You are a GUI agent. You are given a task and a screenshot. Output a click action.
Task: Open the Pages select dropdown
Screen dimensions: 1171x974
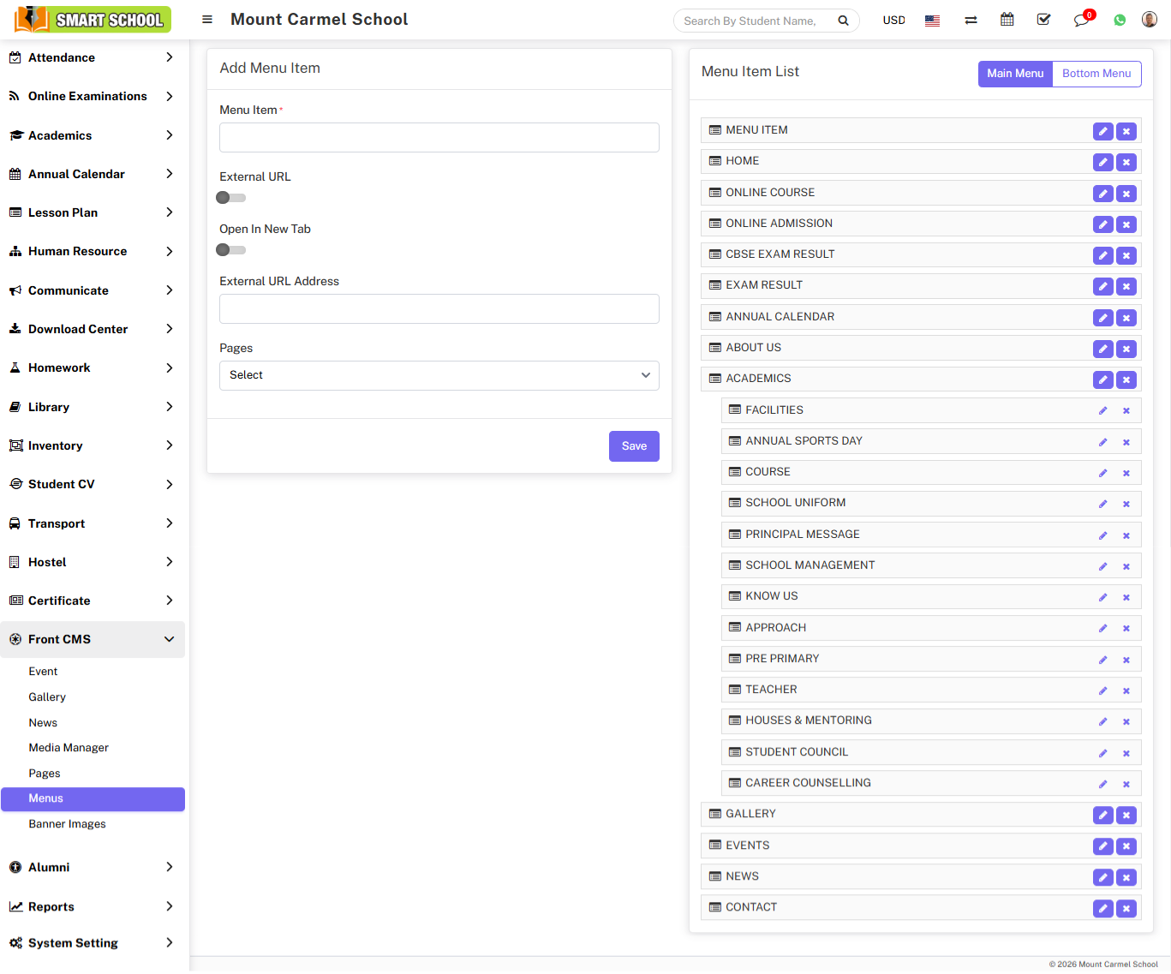pos(439,375)
